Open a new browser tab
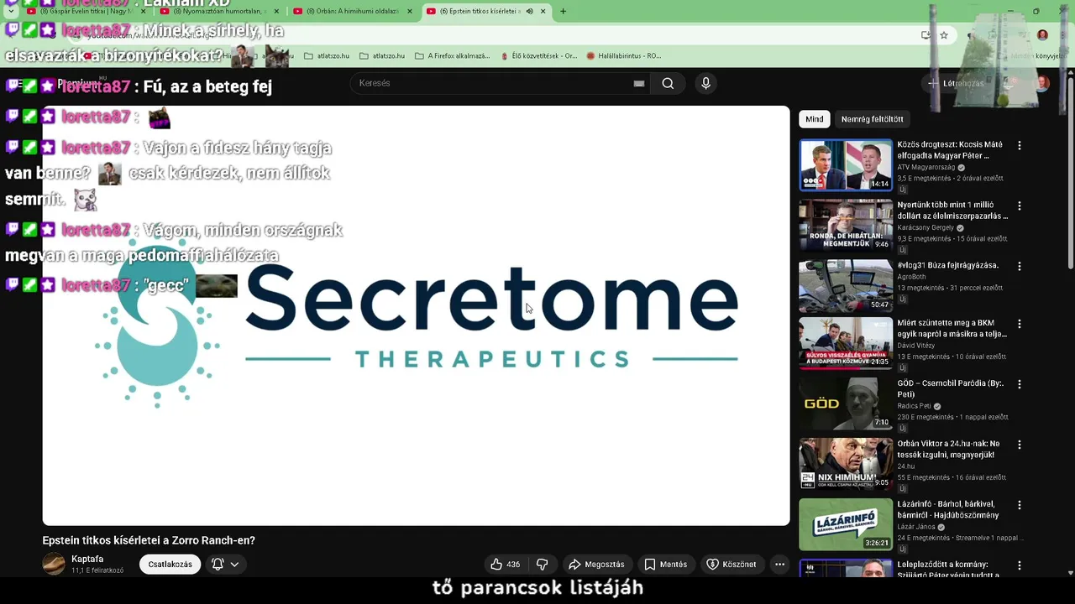The height and width of the screenshot is (604, 1075). pos(563,11)
